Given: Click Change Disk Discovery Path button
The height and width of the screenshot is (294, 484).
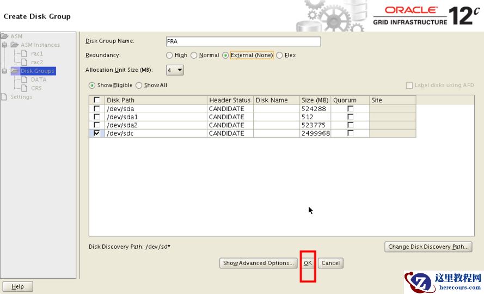Looking at the screenshot, I should point(428,247).
